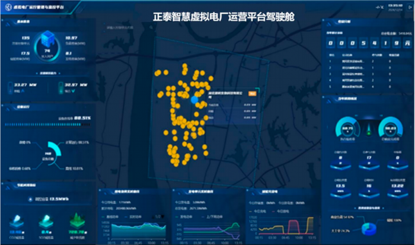Click the temperature reading in the header
Viewport: 415px width, 245px height.
(x=379, y=7)
